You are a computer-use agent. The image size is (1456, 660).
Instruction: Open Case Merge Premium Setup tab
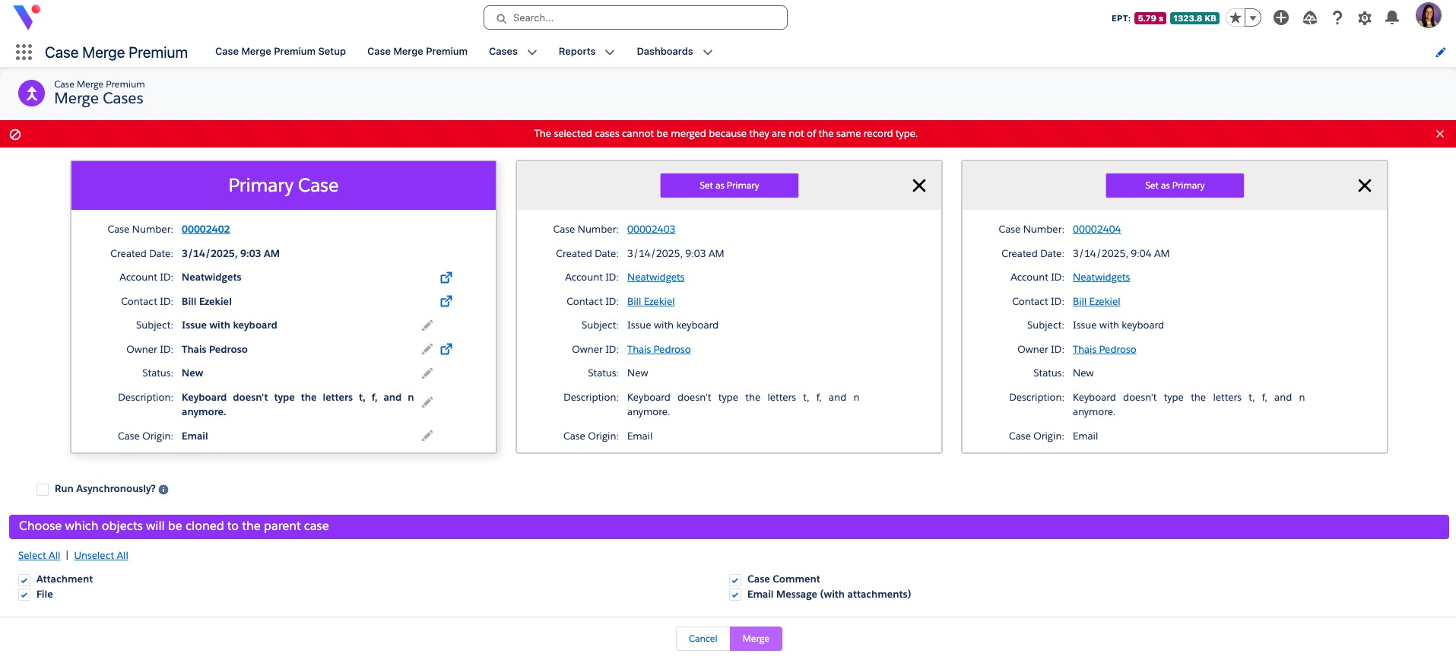281,52
